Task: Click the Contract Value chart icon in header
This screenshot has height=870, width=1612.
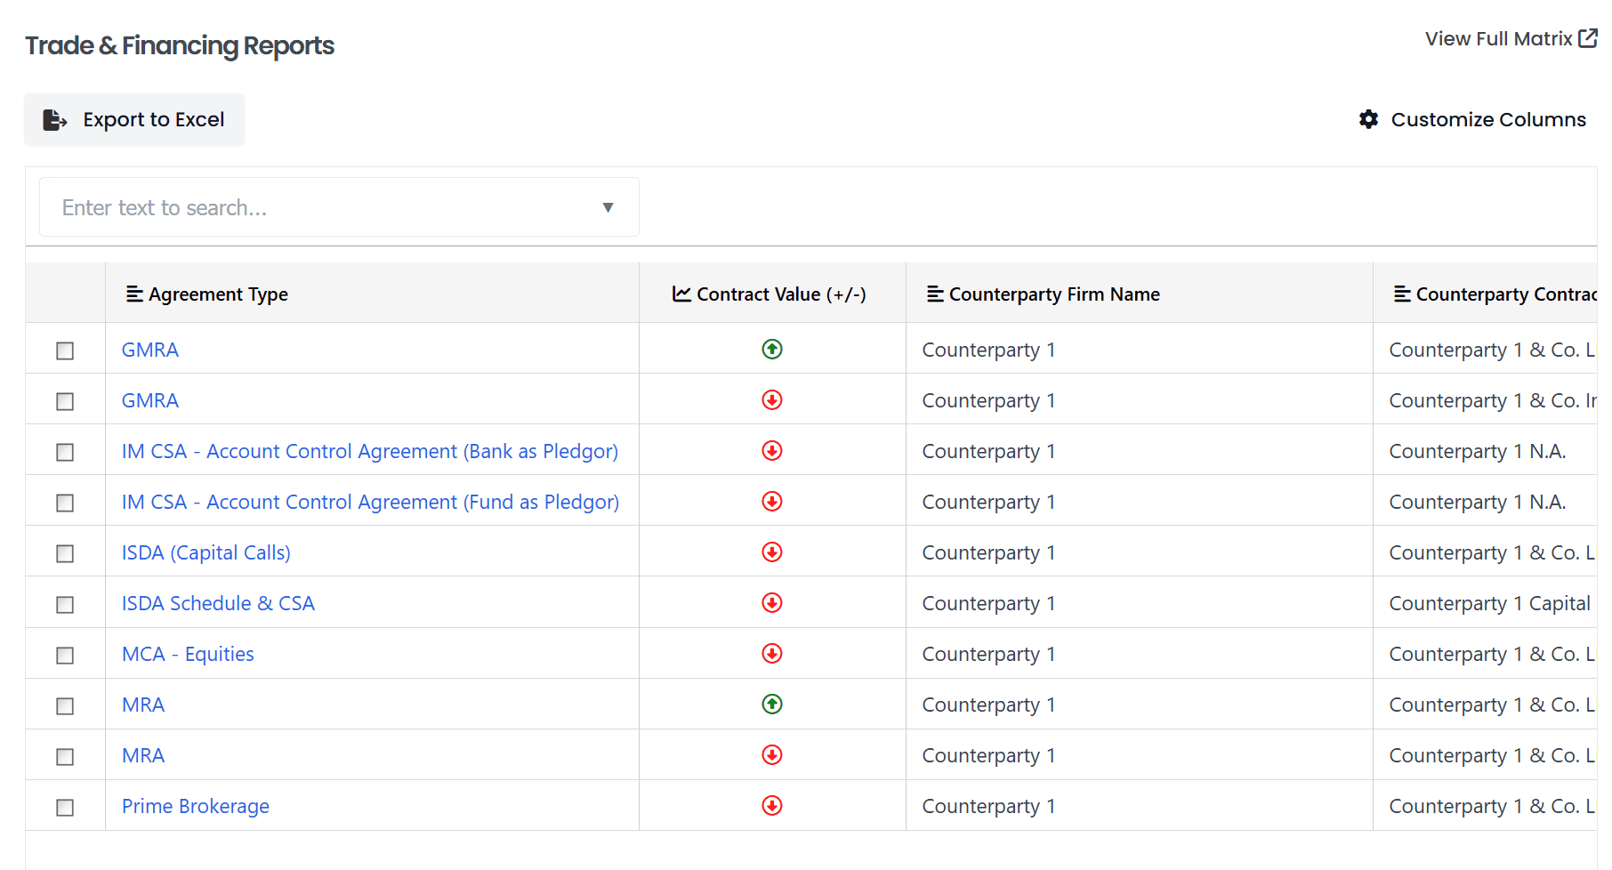Action: [x=681, y=294]
